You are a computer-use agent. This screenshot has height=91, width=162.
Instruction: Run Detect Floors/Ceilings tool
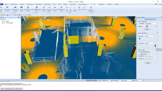[15, 9]
